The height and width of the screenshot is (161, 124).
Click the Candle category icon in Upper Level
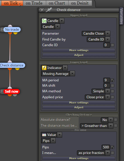coord(44,21)
